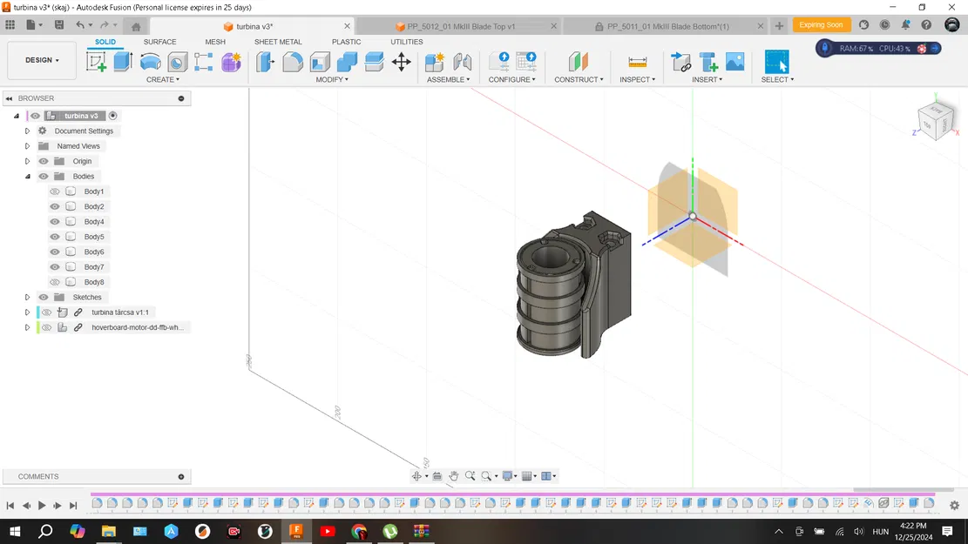Hide Body4 using its eye icon
The width and height of the screenshot is (968, 544).
55,222
